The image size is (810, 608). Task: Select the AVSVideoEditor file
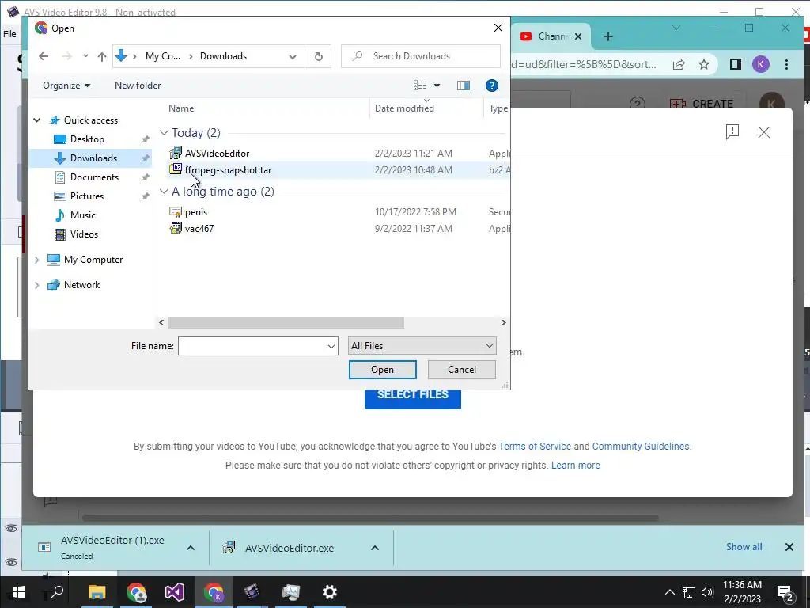click(x=217, y=154)
